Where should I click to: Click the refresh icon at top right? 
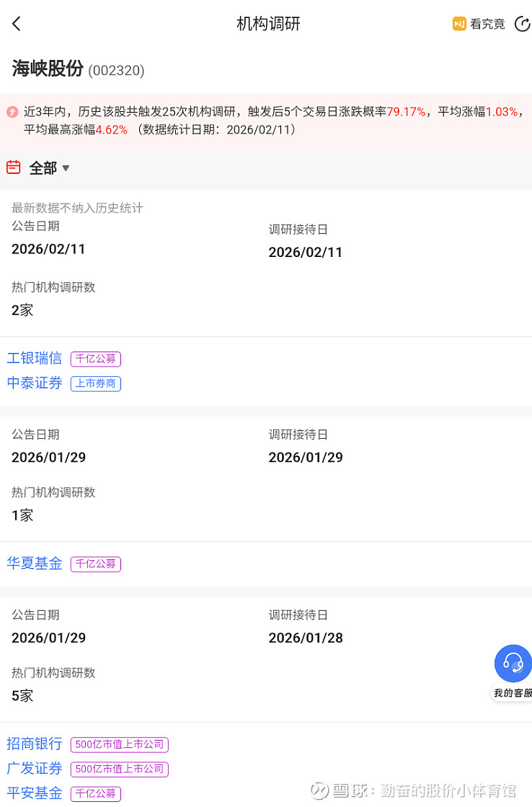[x=522, y=24]
